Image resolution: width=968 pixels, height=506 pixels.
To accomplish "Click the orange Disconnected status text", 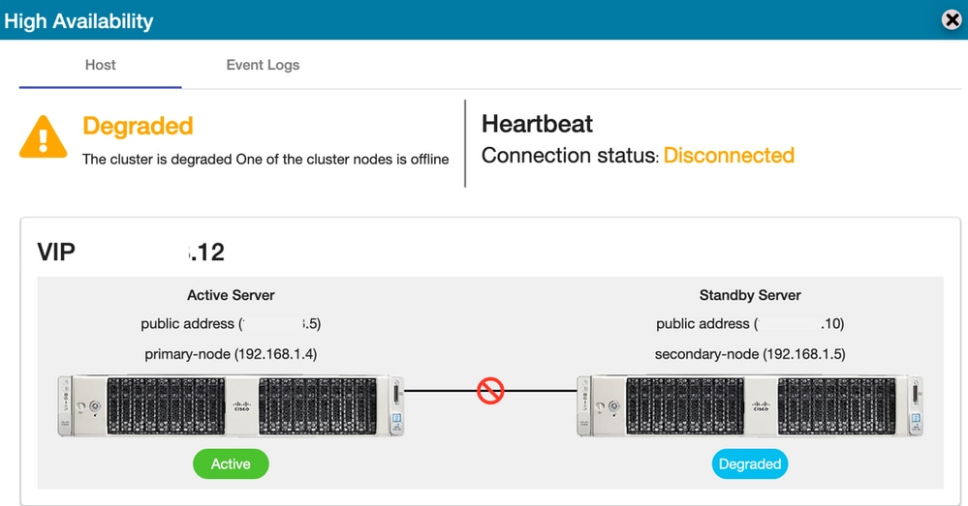I will 729,156.
